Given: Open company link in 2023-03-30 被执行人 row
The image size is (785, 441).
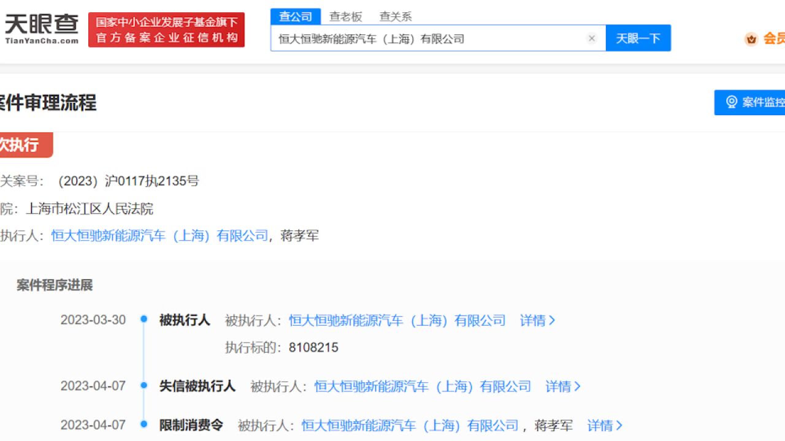Looking at the screenshot, I should tap(397, 320).
